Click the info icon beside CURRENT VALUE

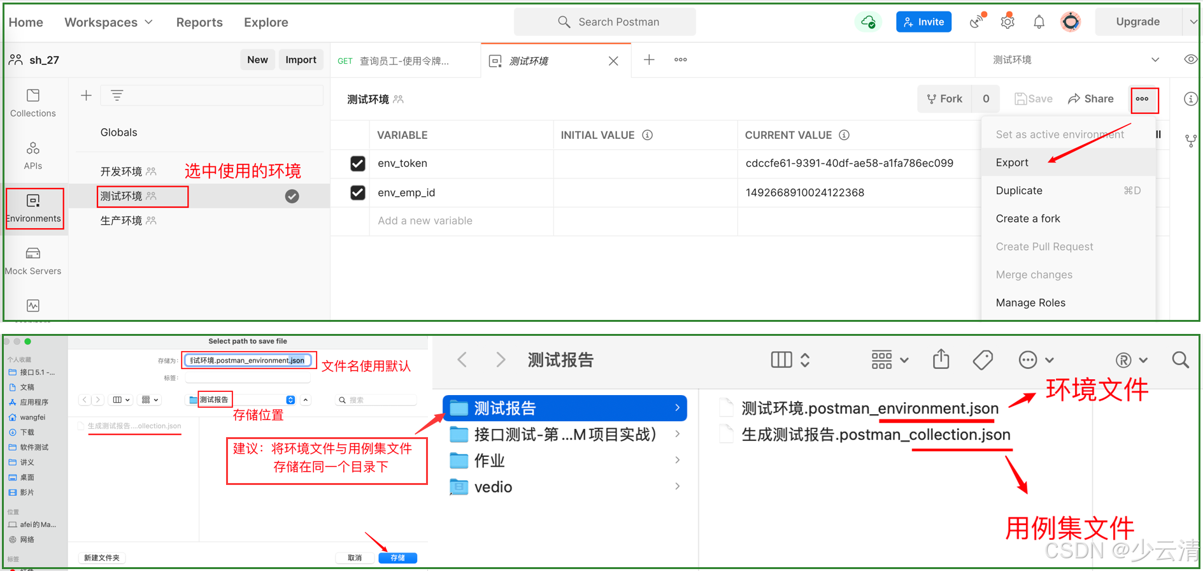coord(844,135)
